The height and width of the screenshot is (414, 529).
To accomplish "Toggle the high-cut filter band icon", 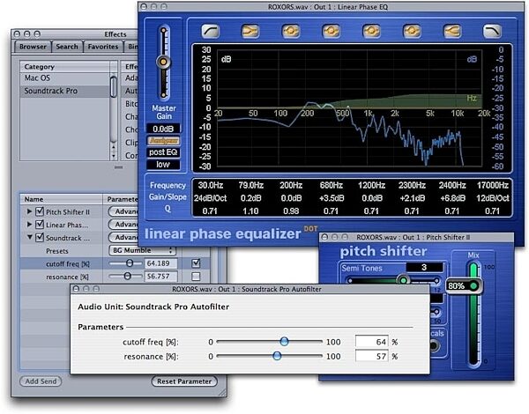I will (492, 32).
